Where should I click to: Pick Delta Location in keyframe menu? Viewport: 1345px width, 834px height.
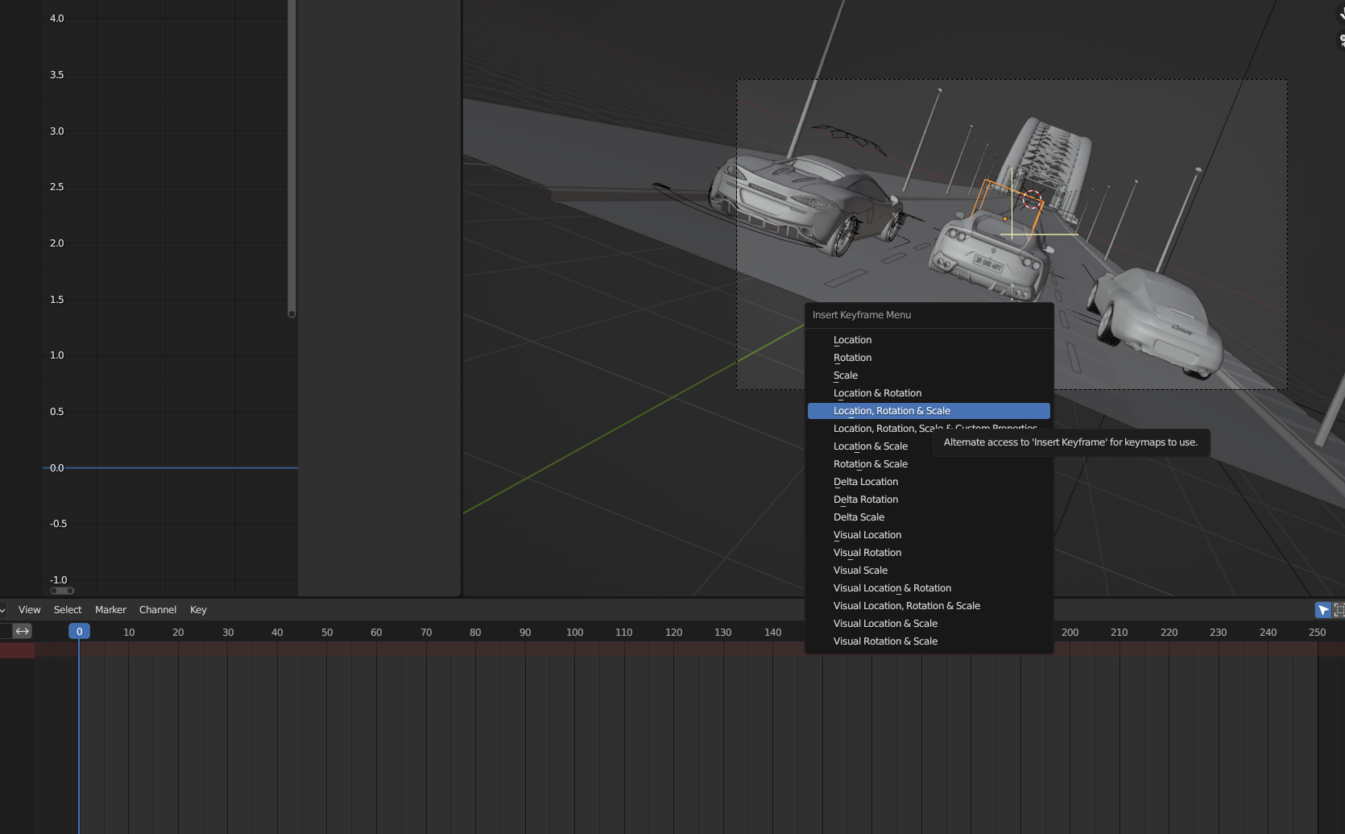point(866,482)
